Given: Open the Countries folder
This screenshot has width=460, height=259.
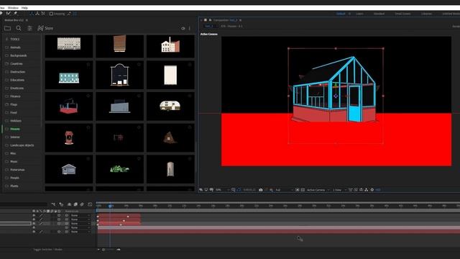Looking at the screenshot, I should coord(16,64).
